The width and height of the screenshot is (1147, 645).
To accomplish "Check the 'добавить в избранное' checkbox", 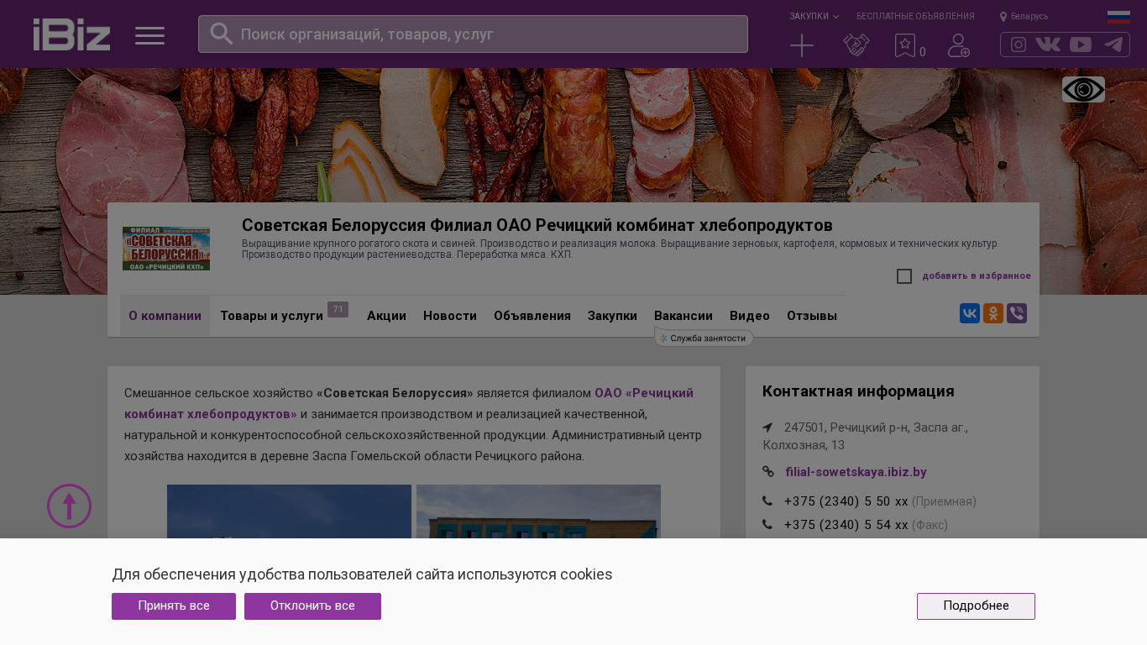I will click(904, 276).
